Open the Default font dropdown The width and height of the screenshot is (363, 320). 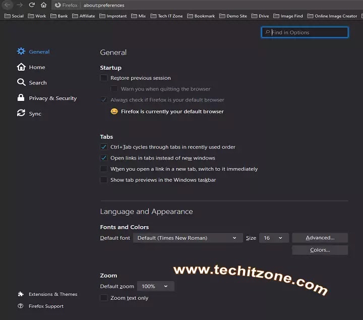[188, 238]
